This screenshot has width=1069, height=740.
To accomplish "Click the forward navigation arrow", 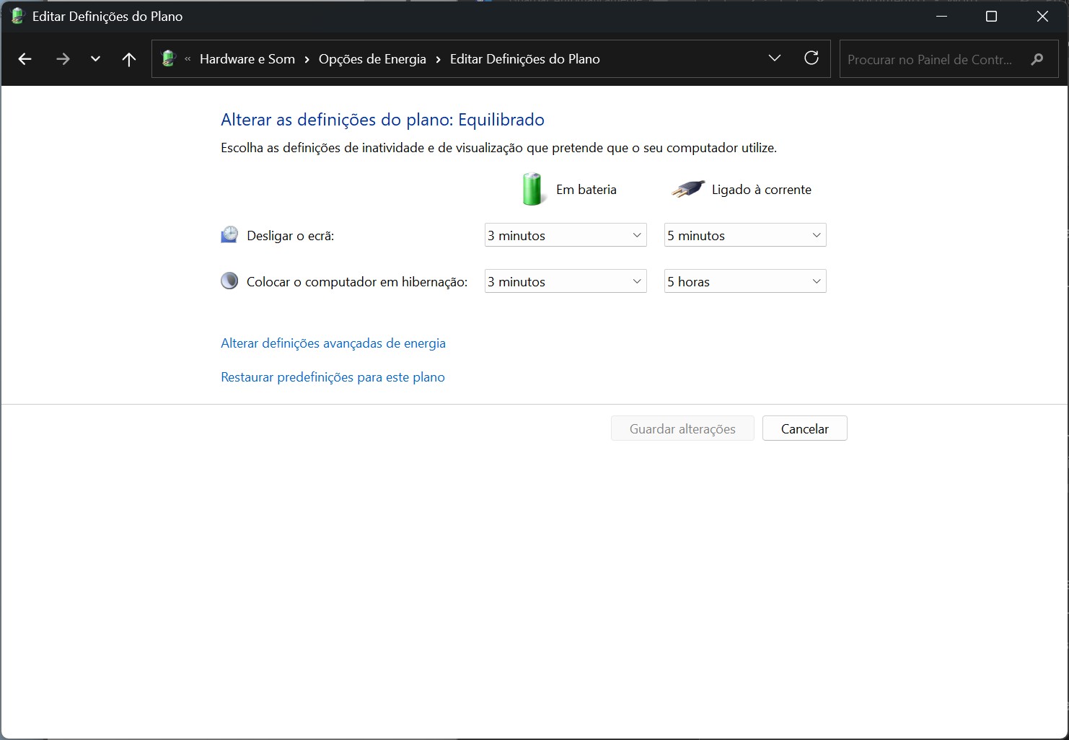I will 63,59.
